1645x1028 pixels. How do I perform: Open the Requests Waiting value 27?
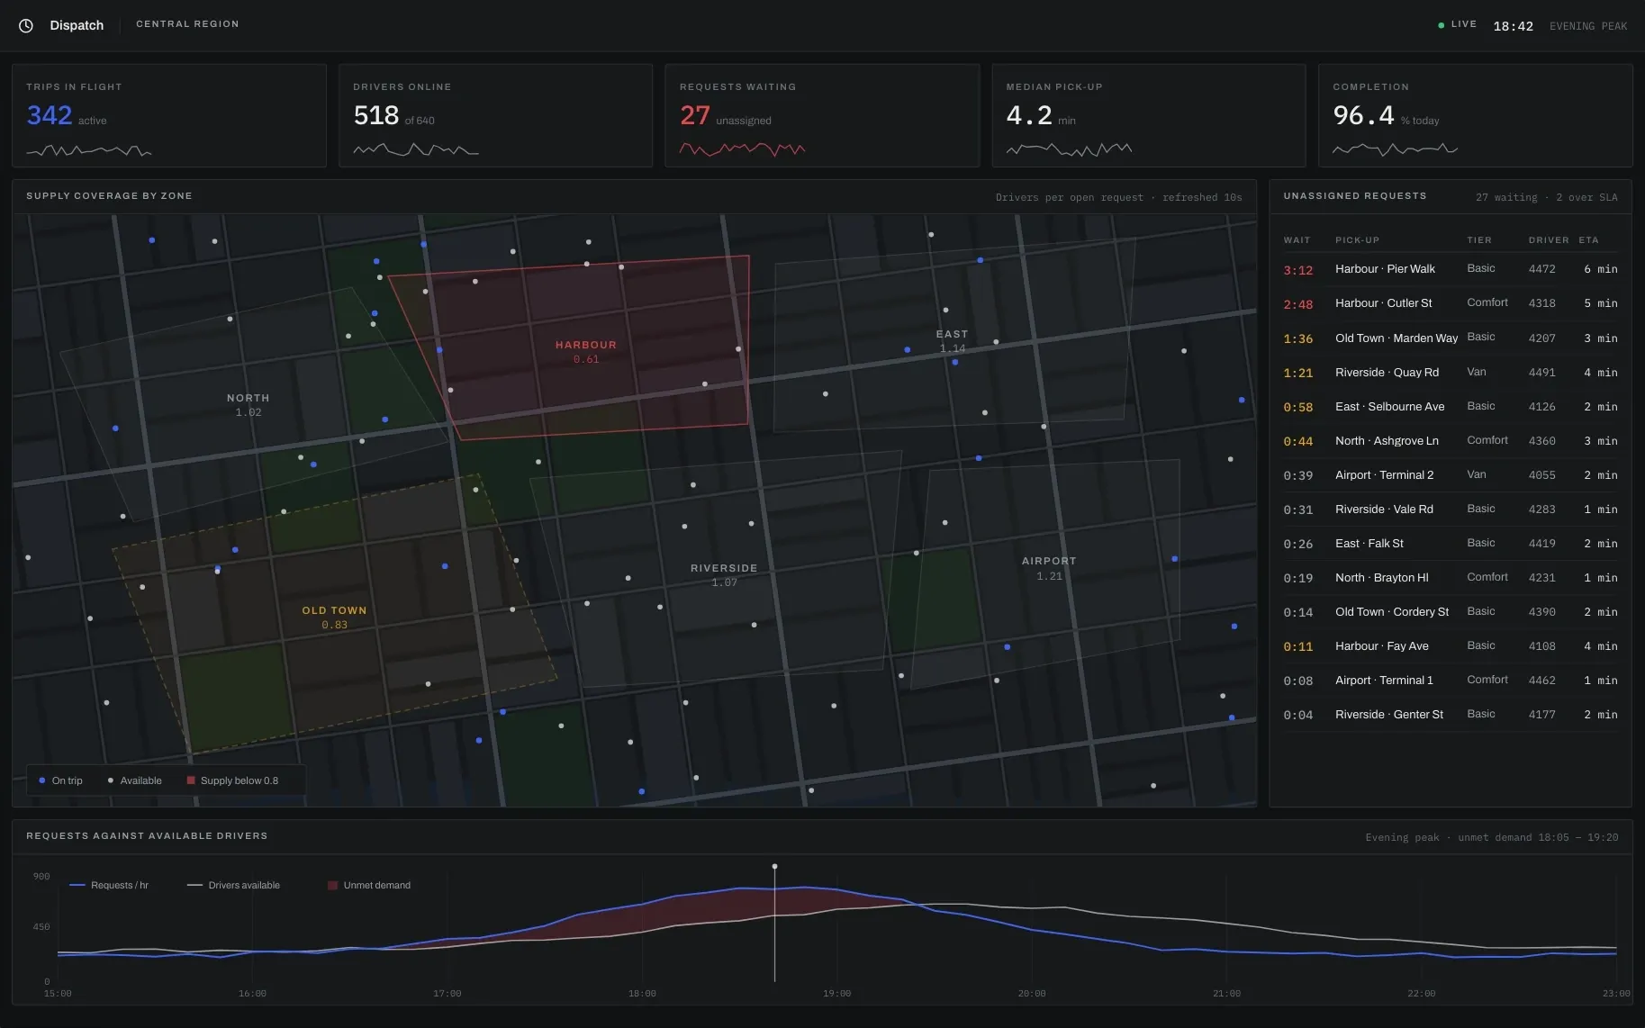pos(694,115)
